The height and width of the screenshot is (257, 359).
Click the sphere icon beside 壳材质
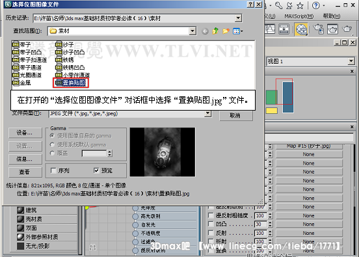point(20,219)
